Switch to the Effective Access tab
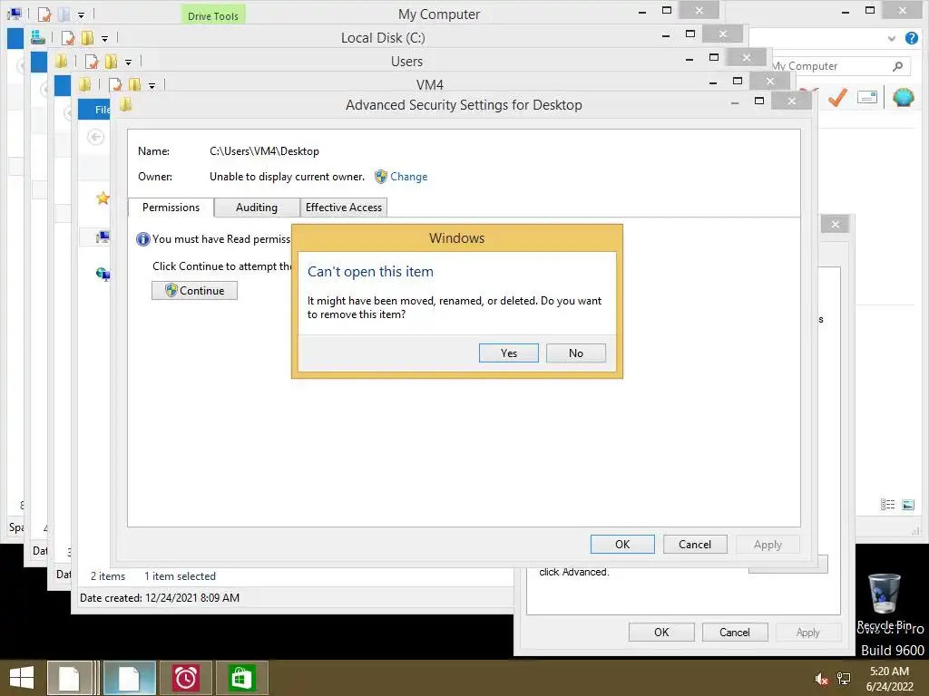This screenshot has height=696, width=929. click(344, 208)
